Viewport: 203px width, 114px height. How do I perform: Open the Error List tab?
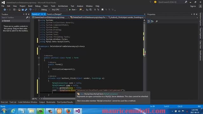4,102
